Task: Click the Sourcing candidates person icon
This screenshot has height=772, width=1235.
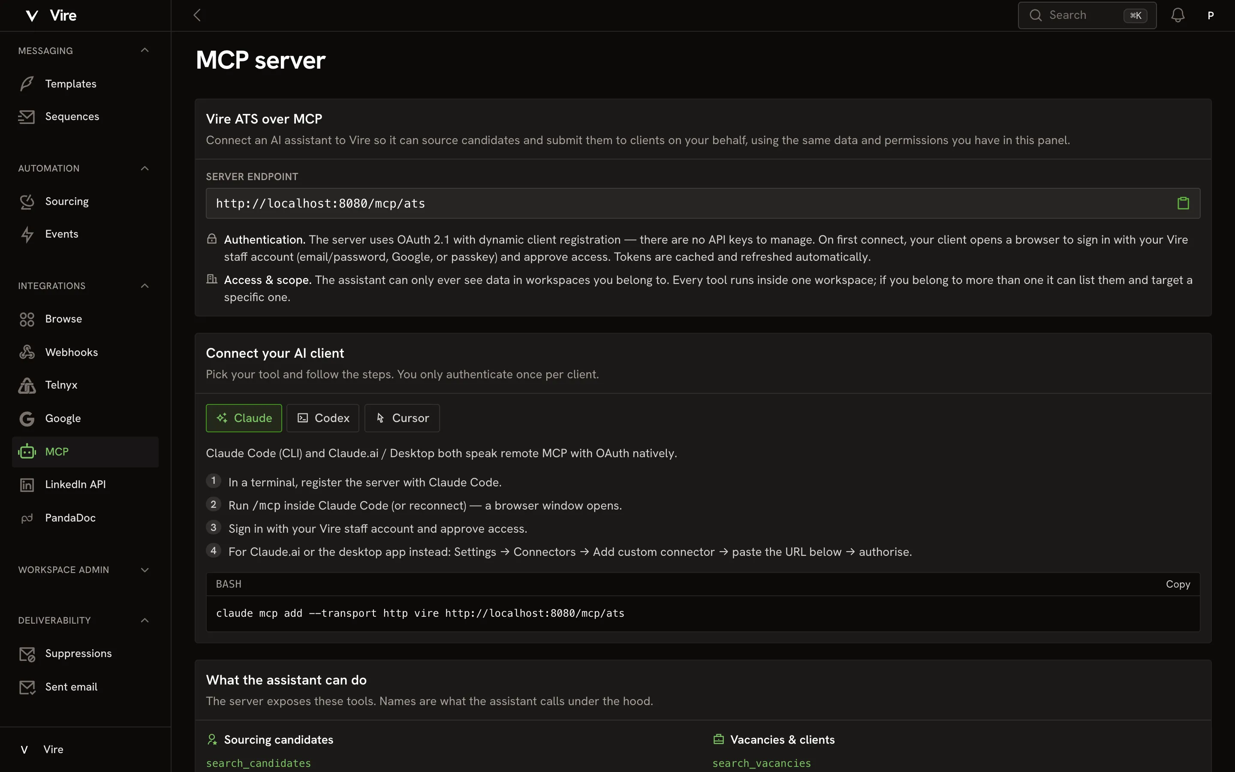Action: pos(212,739)
